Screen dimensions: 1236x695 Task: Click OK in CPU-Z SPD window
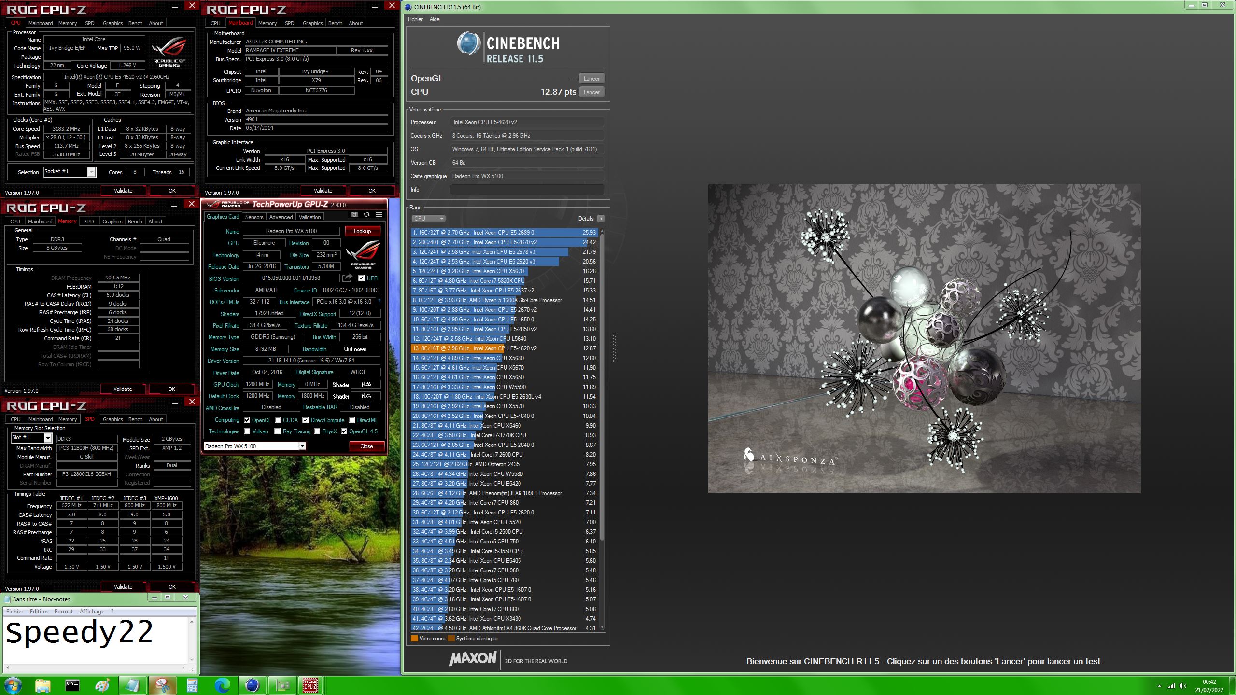[x=172, y=587]
